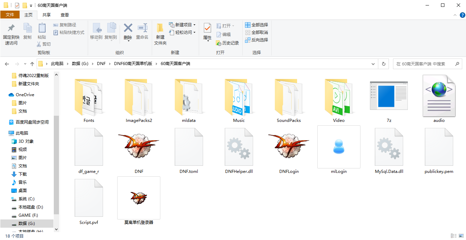Go up one folder level arrow
This screenshot has width=466, height=240.
click(x=32, y=64)
